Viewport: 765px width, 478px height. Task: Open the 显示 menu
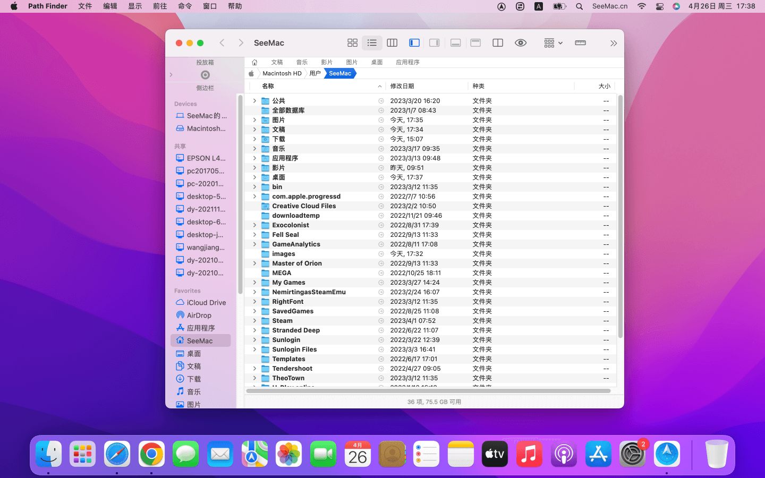tap(135, 6)
